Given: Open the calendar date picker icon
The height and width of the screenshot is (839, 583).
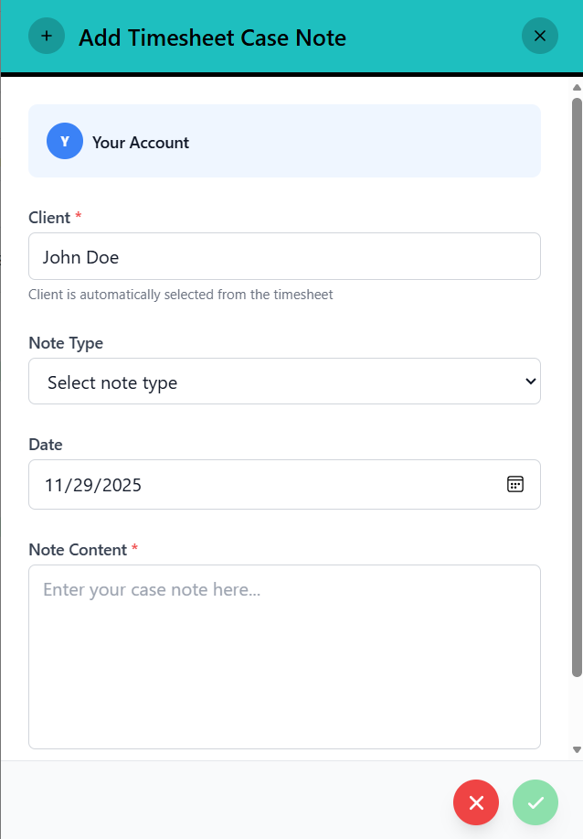Looking at the screenshot, I should pos(515,484).
